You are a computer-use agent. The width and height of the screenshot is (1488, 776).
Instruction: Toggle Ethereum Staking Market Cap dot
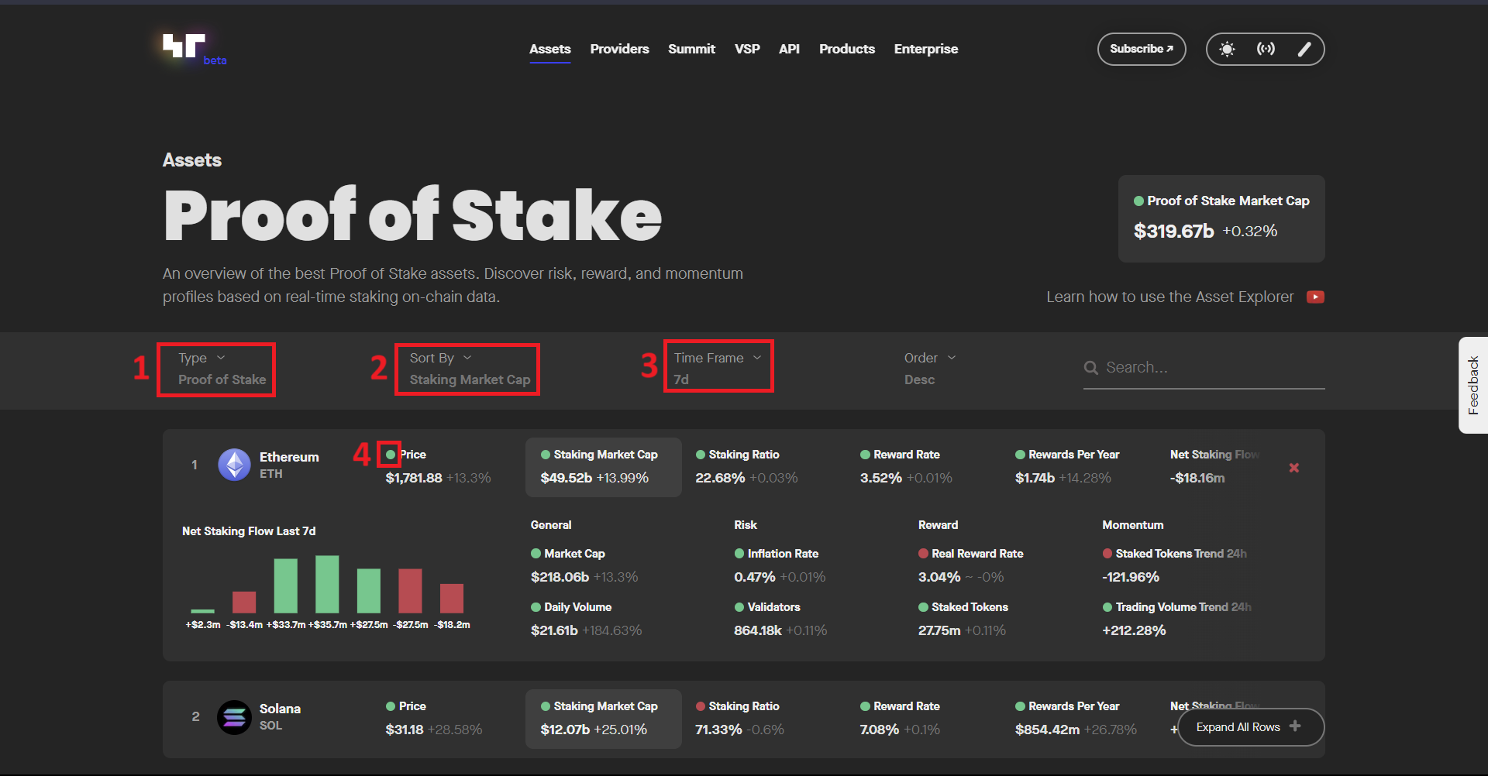coord(546,455)
